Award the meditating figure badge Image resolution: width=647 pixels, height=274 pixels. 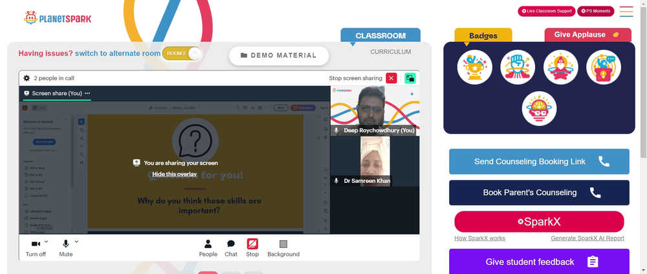(x=560, y=67)
